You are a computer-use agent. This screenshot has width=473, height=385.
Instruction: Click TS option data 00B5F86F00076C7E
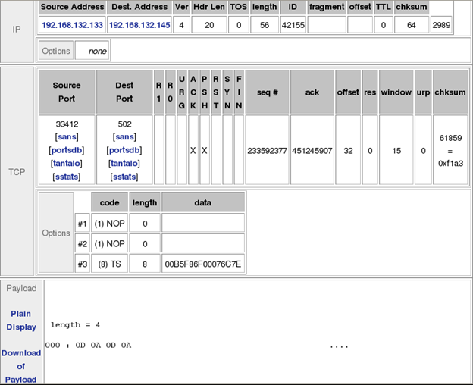coord(202,264)
